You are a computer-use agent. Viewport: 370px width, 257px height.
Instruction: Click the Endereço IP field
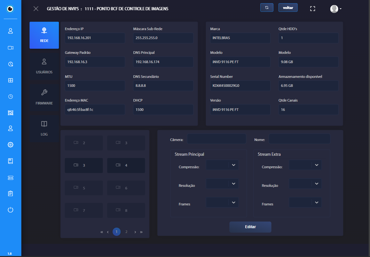tap(95, 38)
